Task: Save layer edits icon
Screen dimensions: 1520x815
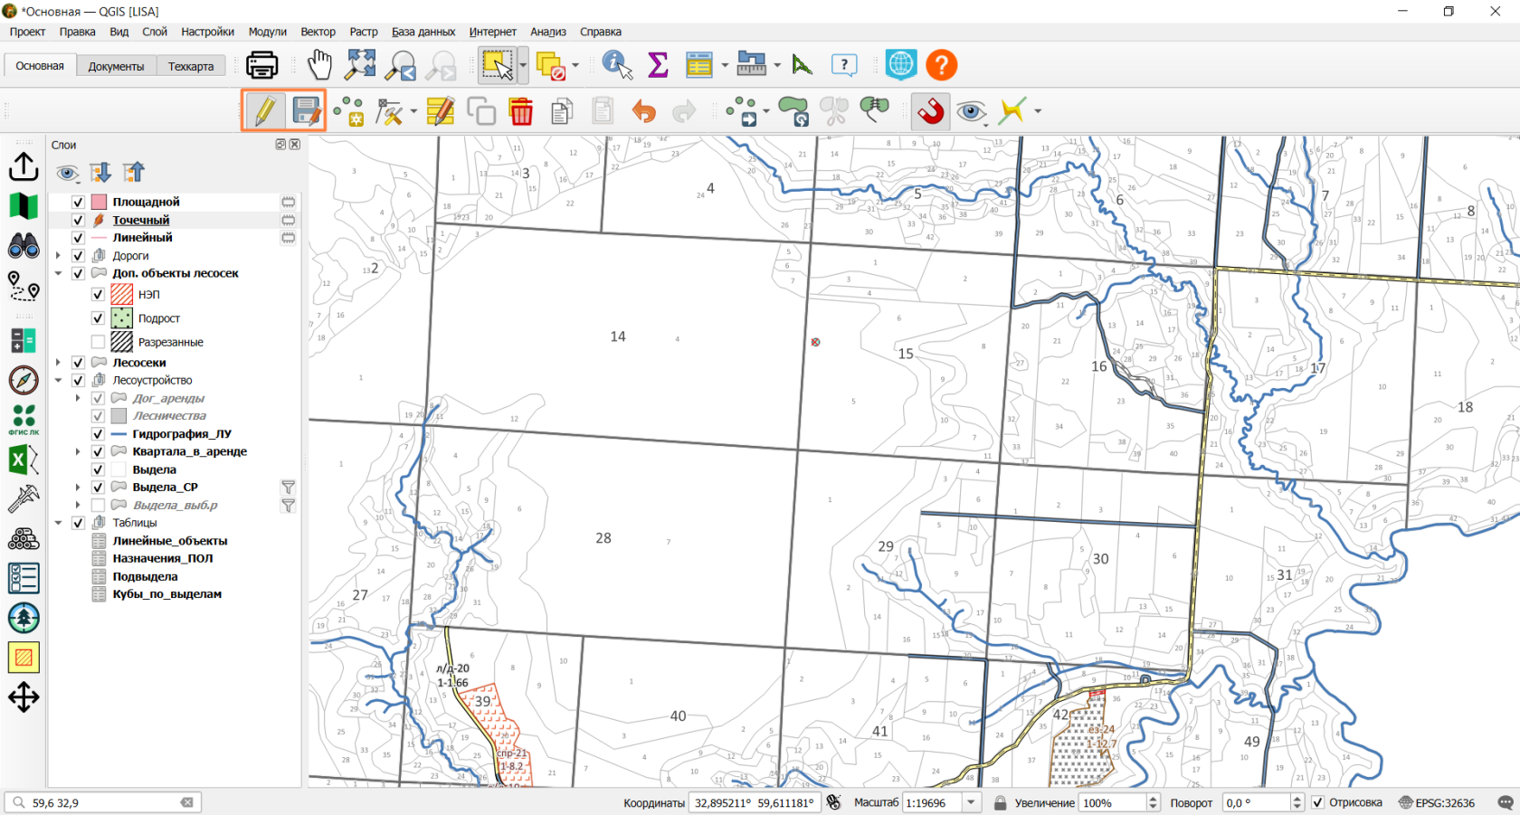Action: pos(307,111)
